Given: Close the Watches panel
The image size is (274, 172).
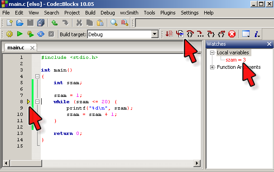Looking at the screenshot, I should click(x=269, y=44).
